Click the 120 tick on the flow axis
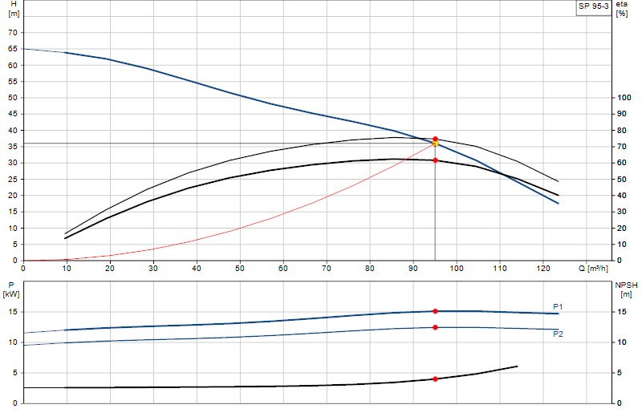This screenshot has height=417, width=642. point(543,269)
